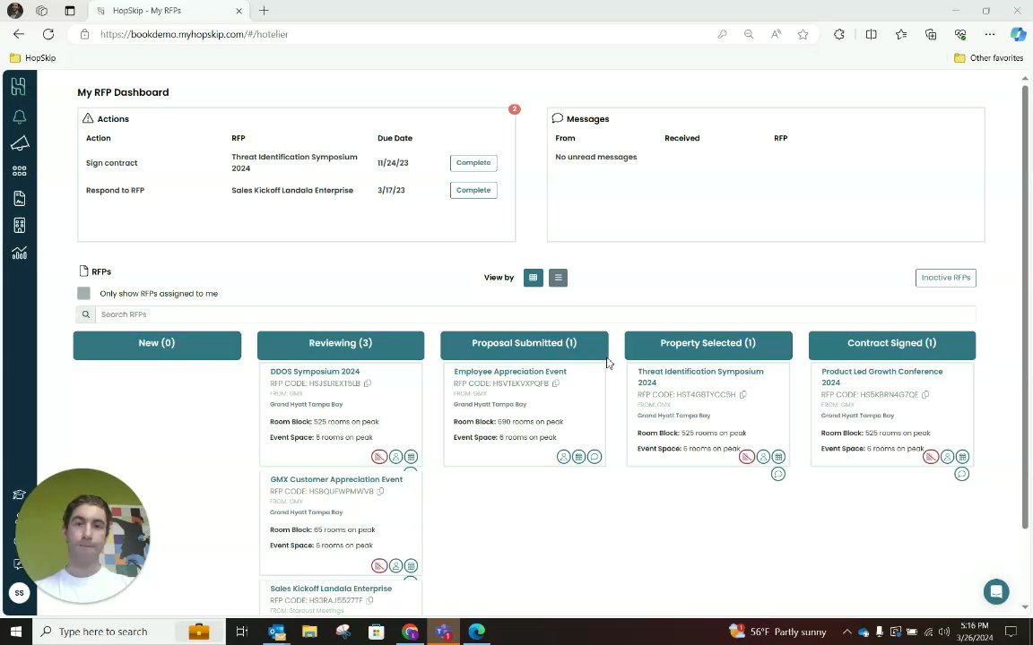The width and height of the screenshot is (1033, 645).
Task: Click person icon on Product Led Growth card
Action: [x=947, y=456]
